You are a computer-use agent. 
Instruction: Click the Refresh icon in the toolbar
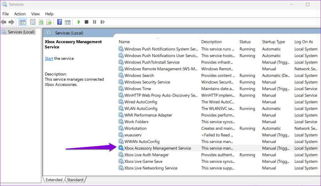point(42,22)
